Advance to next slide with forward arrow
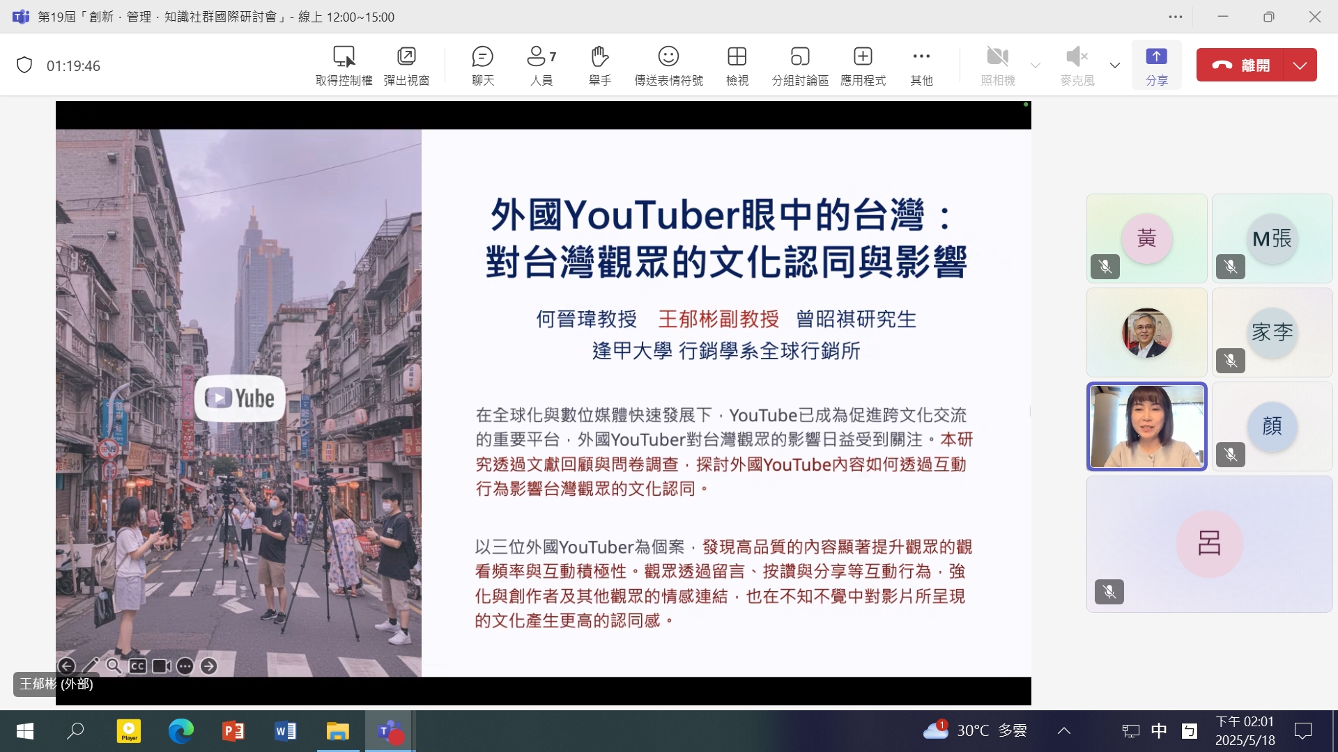 208,666
